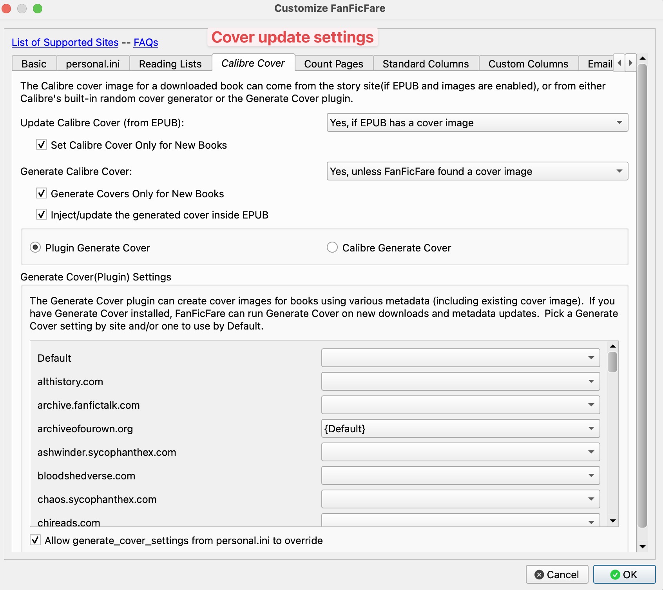Switch to the Basic tab
This screenshot has width=663, height=590.
pyautogui.click(x=34, y=64)
